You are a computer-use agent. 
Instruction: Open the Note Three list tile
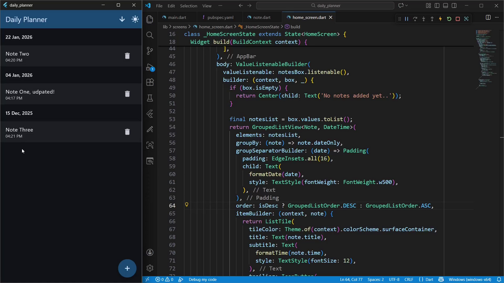point(71,132)
